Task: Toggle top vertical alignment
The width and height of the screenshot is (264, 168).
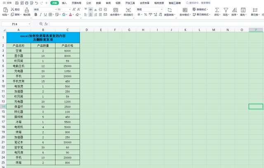Action: click(x=86, y=9)
